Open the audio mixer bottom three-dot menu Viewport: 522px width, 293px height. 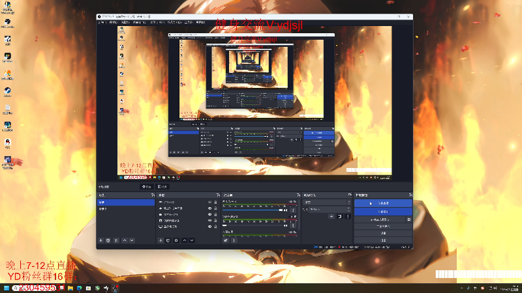[234, 240]
